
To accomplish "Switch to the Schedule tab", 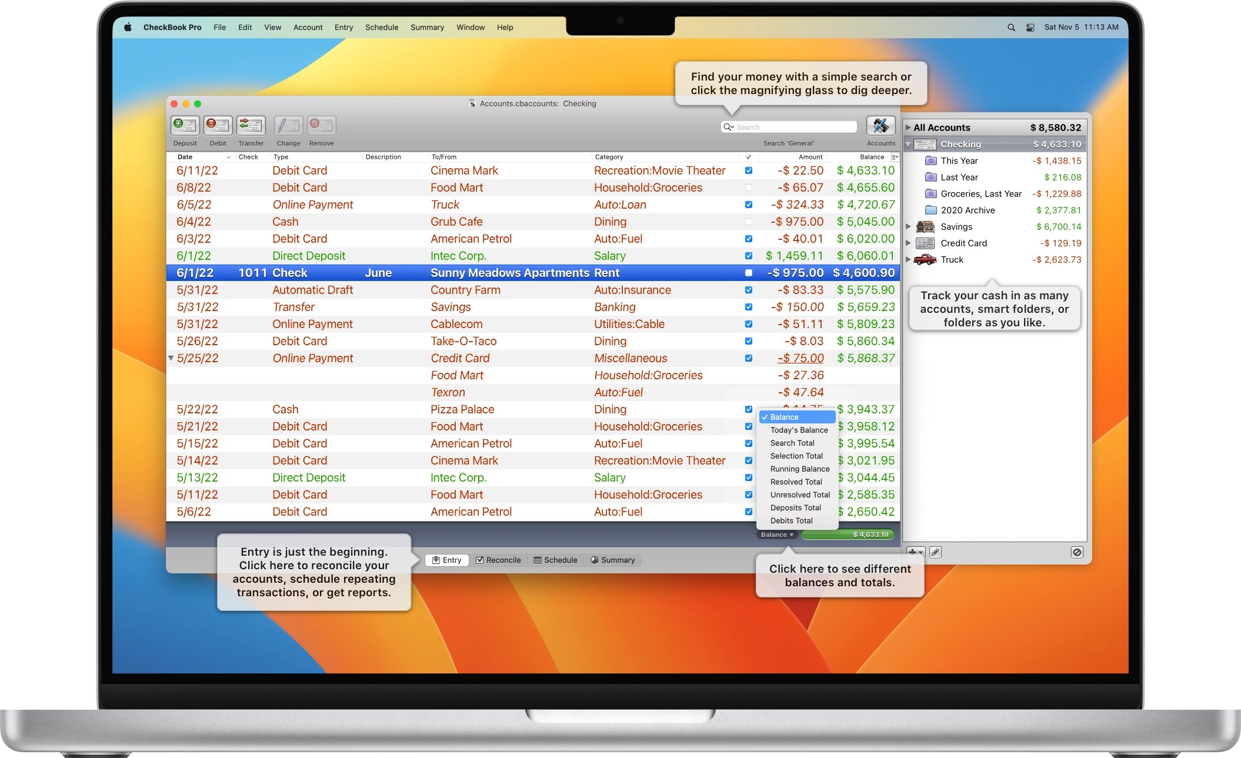I will coord(555,560).
